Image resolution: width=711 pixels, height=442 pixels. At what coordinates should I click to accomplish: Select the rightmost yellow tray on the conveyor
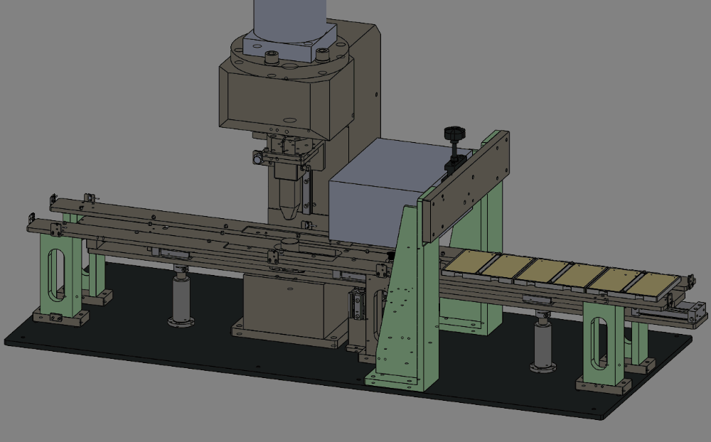tap(649, 283)
